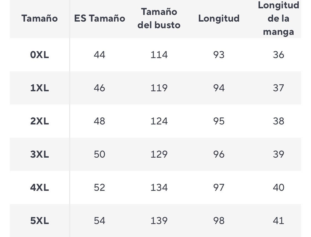Click the Tamaño del busto header

click(159, 19)
